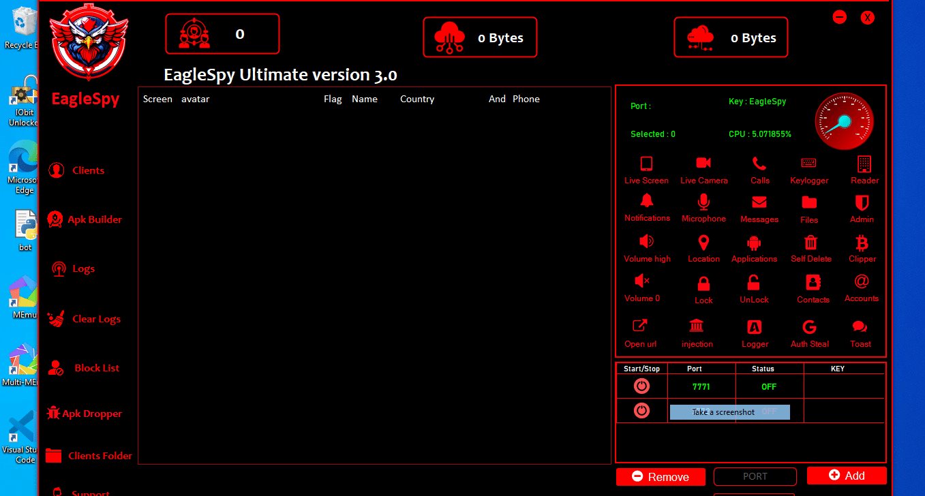The width and height of the screenshot is (925, 496).
Task: Browse the Files manager
Action: (808, 208)
